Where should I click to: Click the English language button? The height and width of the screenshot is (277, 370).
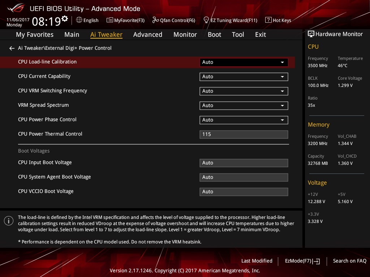[87, 20]
